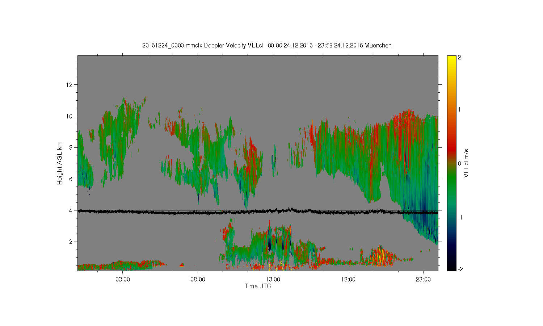
Task: Click the height tick label 12
Action: (x=70, y=85)
